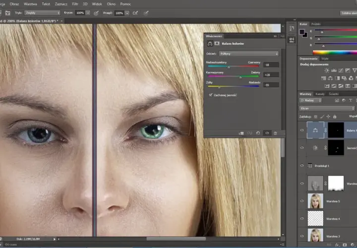Open the Widok menu
The height and width of the screenshot is (248, 357).
(97, 4)
